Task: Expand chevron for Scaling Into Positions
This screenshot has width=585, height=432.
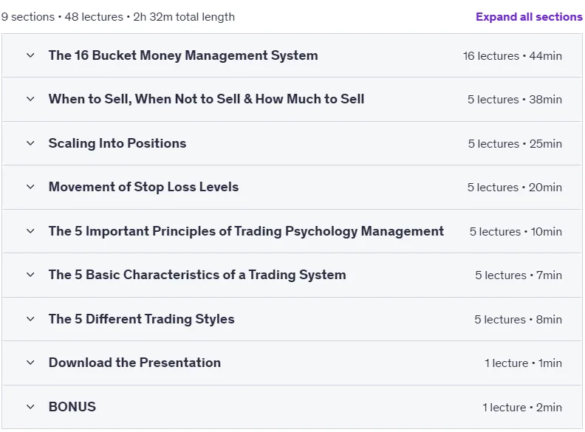Action: (30, 143)
